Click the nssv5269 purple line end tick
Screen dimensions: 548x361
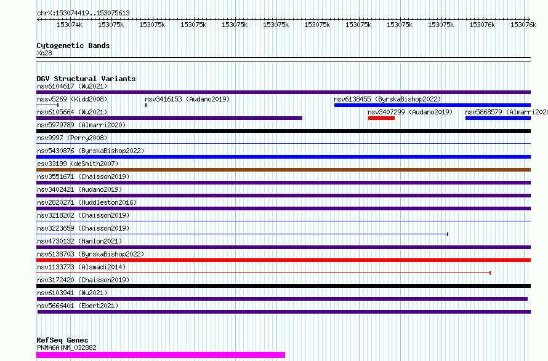click(x=58, y=105)
